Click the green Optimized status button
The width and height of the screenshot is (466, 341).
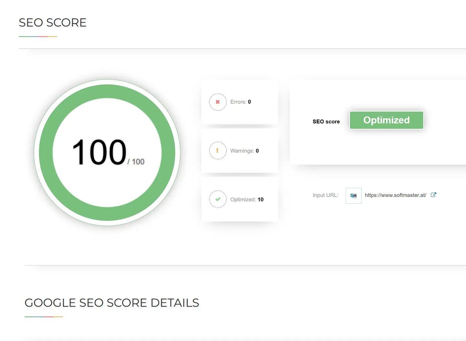pyautogui.click(x=386, y=120)
